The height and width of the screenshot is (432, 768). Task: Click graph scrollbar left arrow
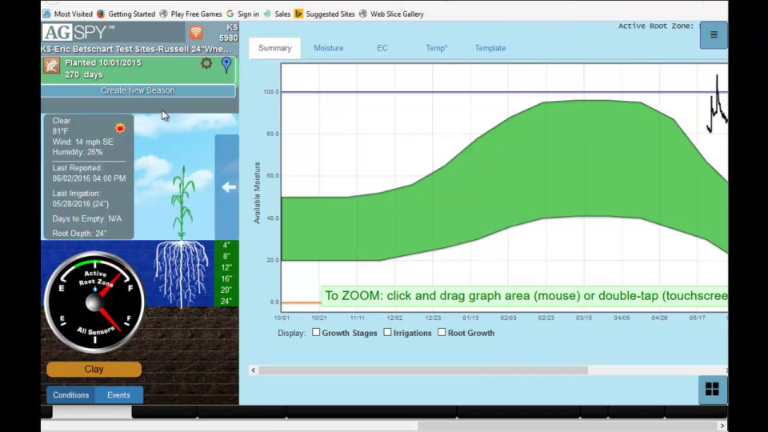254,370
